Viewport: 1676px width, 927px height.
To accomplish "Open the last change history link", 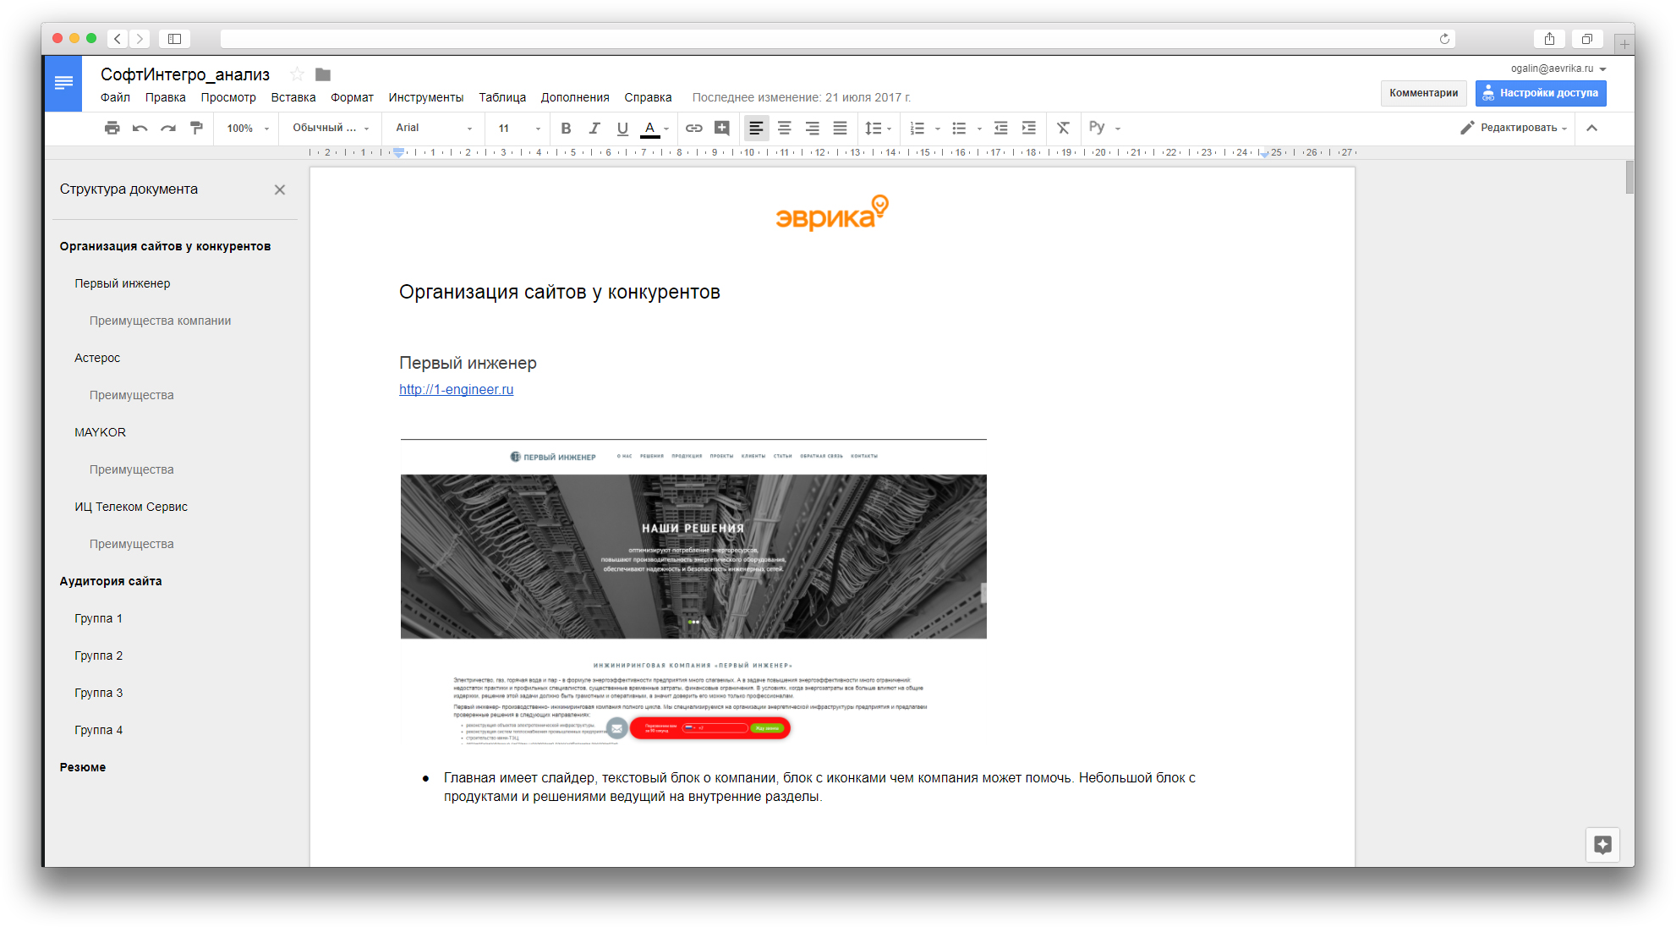I will 802,97.
